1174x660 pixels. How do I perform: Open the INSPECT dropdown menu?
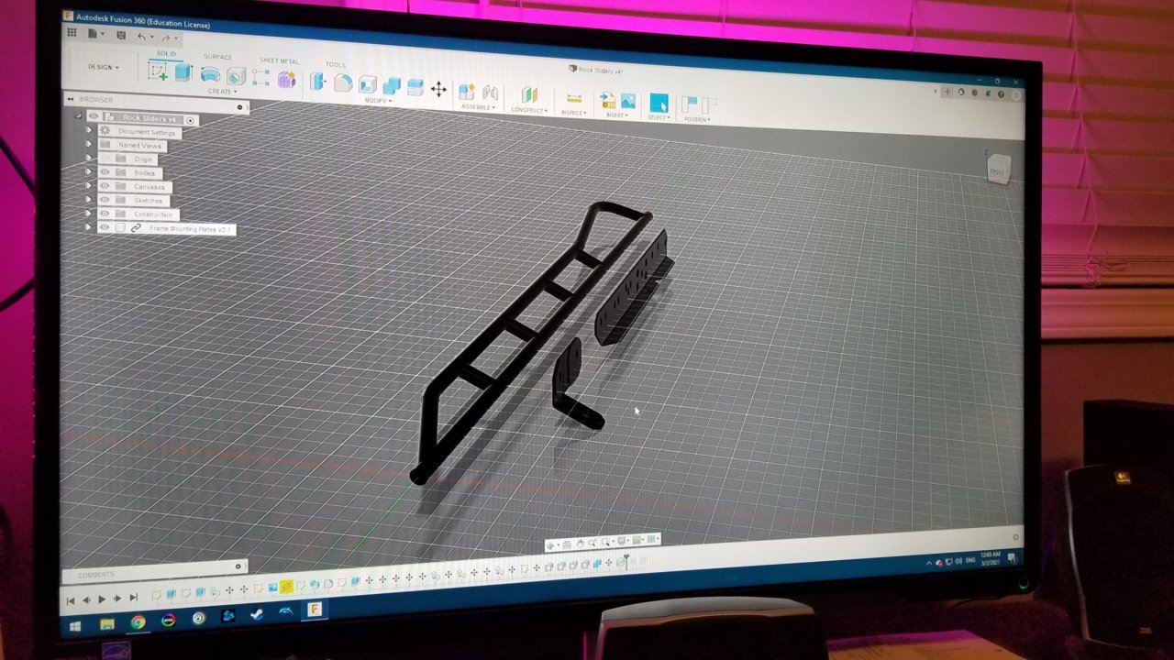(574, 113)
